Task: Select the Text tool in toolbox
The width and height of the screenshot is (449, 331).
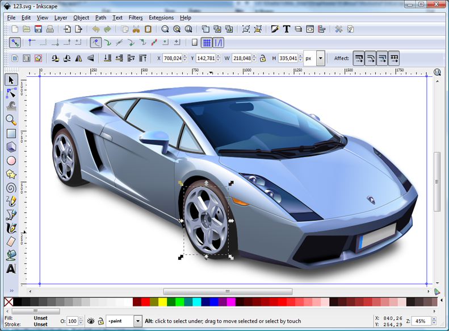Action: click(x=11, y=269)
